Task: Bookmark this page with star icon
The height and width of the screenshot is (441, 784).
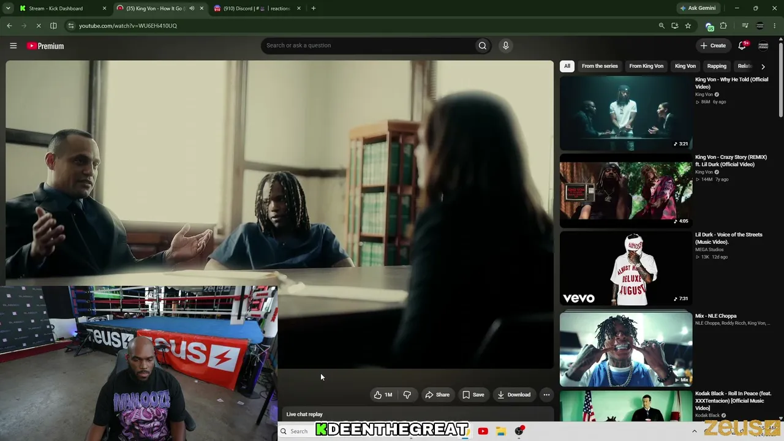Action: point(688,26)
